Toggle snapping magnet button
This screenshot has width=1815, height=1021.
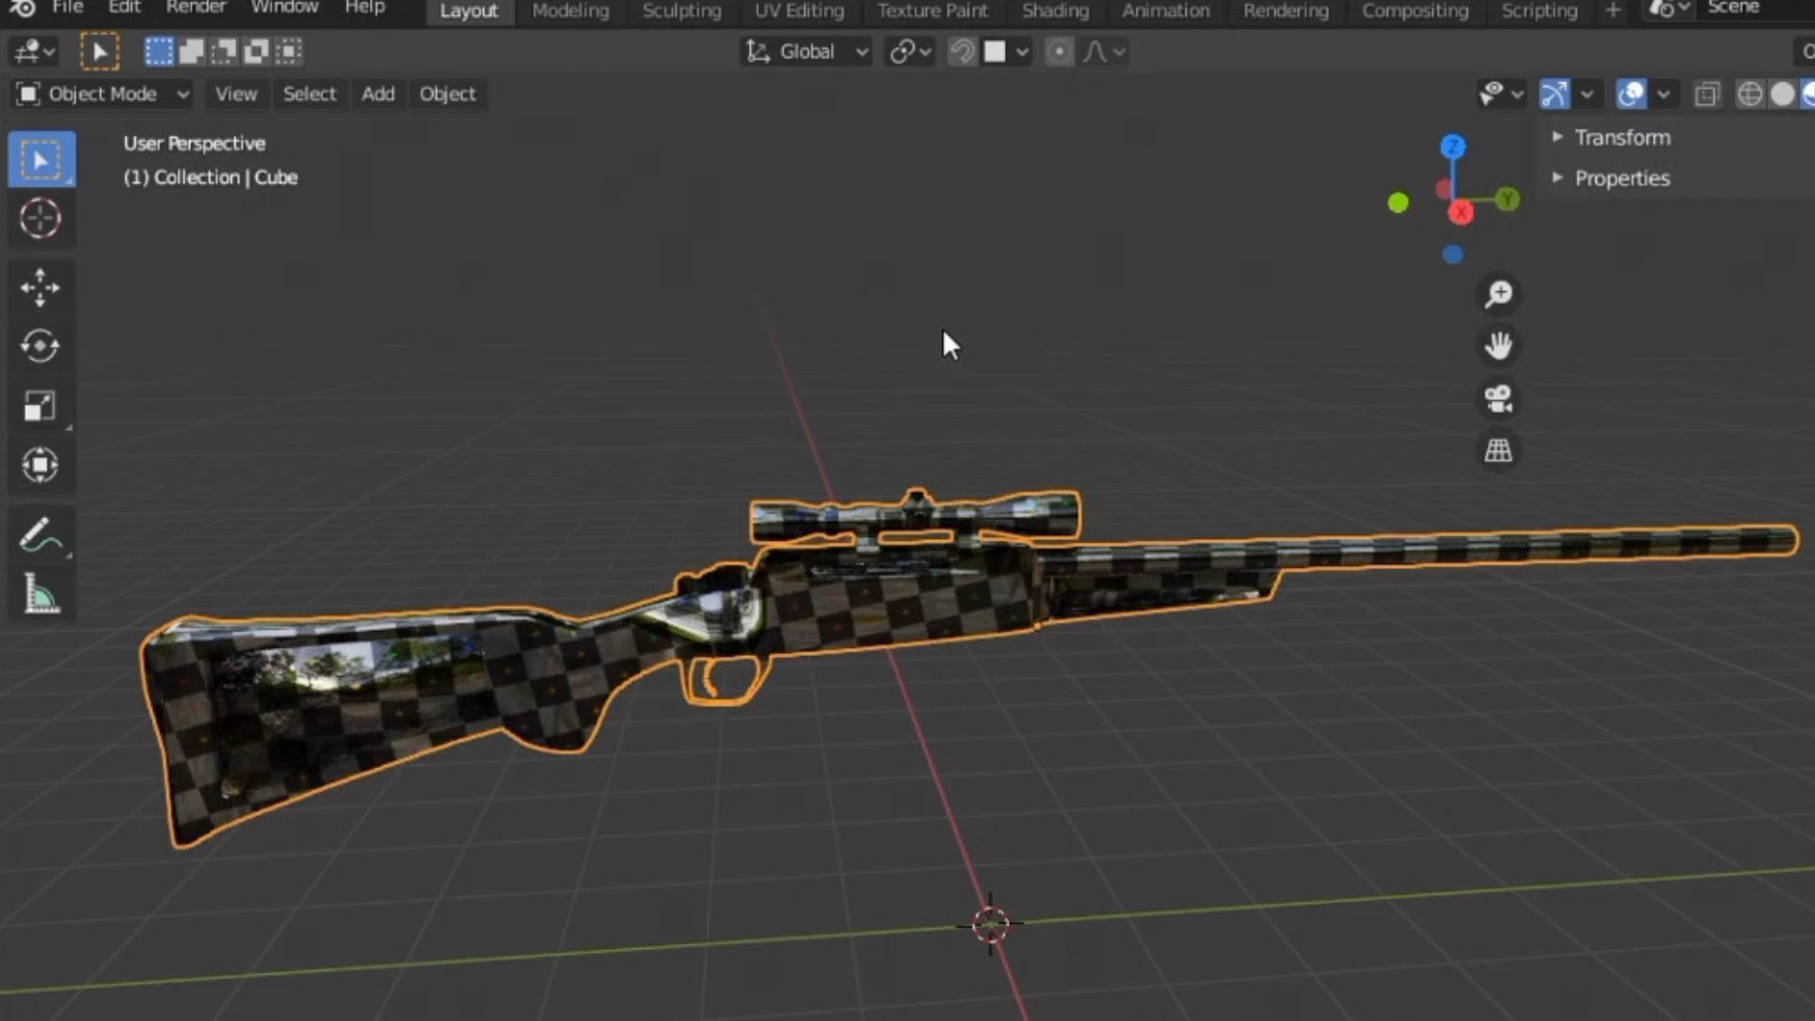[962, 52]
